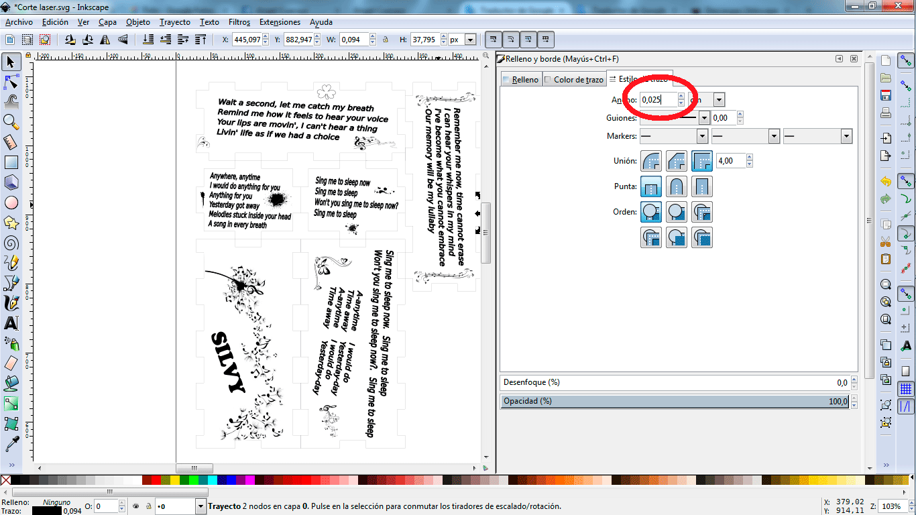This screenshot has width=916, height=515.
Task: Click the Import file icon
Action: coord(886,137)
